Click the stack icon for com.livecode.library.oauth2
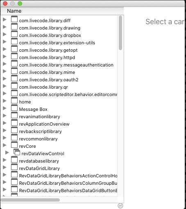Image resolution: width=186 pixels, height=209 pixels. point(14,78)
